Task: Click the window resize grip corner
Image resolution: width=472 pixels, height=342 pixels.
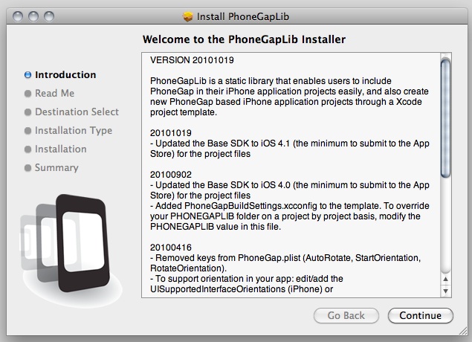Action: [462, 331]
